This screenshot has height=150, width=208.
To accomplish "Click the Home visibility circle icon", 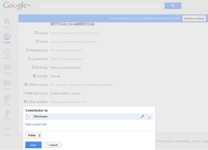I will coord(36,33).
